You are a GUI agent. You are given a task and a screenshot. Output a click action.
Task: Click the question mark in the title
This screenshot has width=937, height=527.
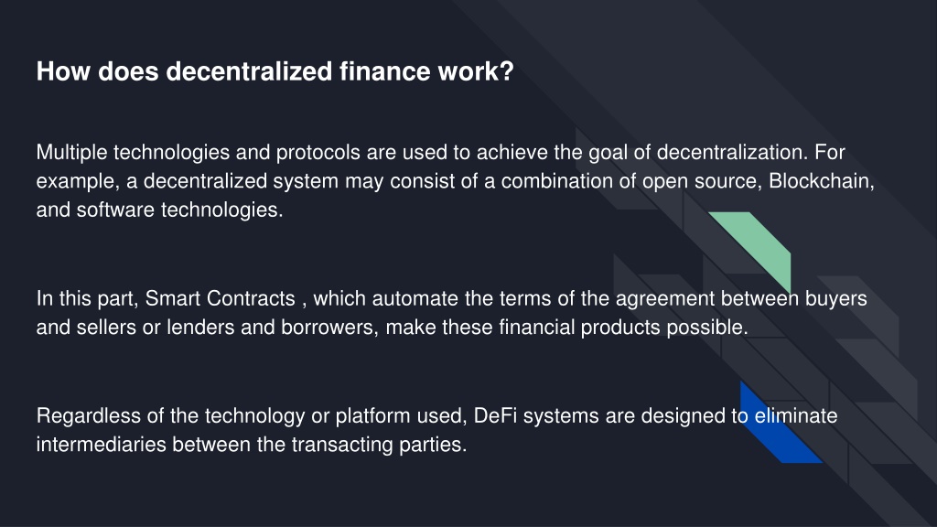pos(506,71)
